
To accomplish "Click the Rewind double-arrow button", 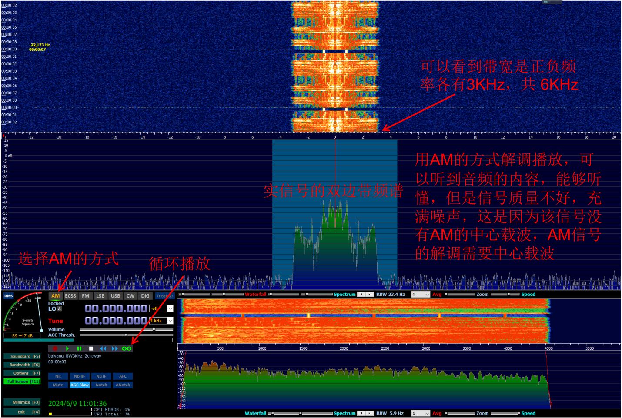I will 103,348.
